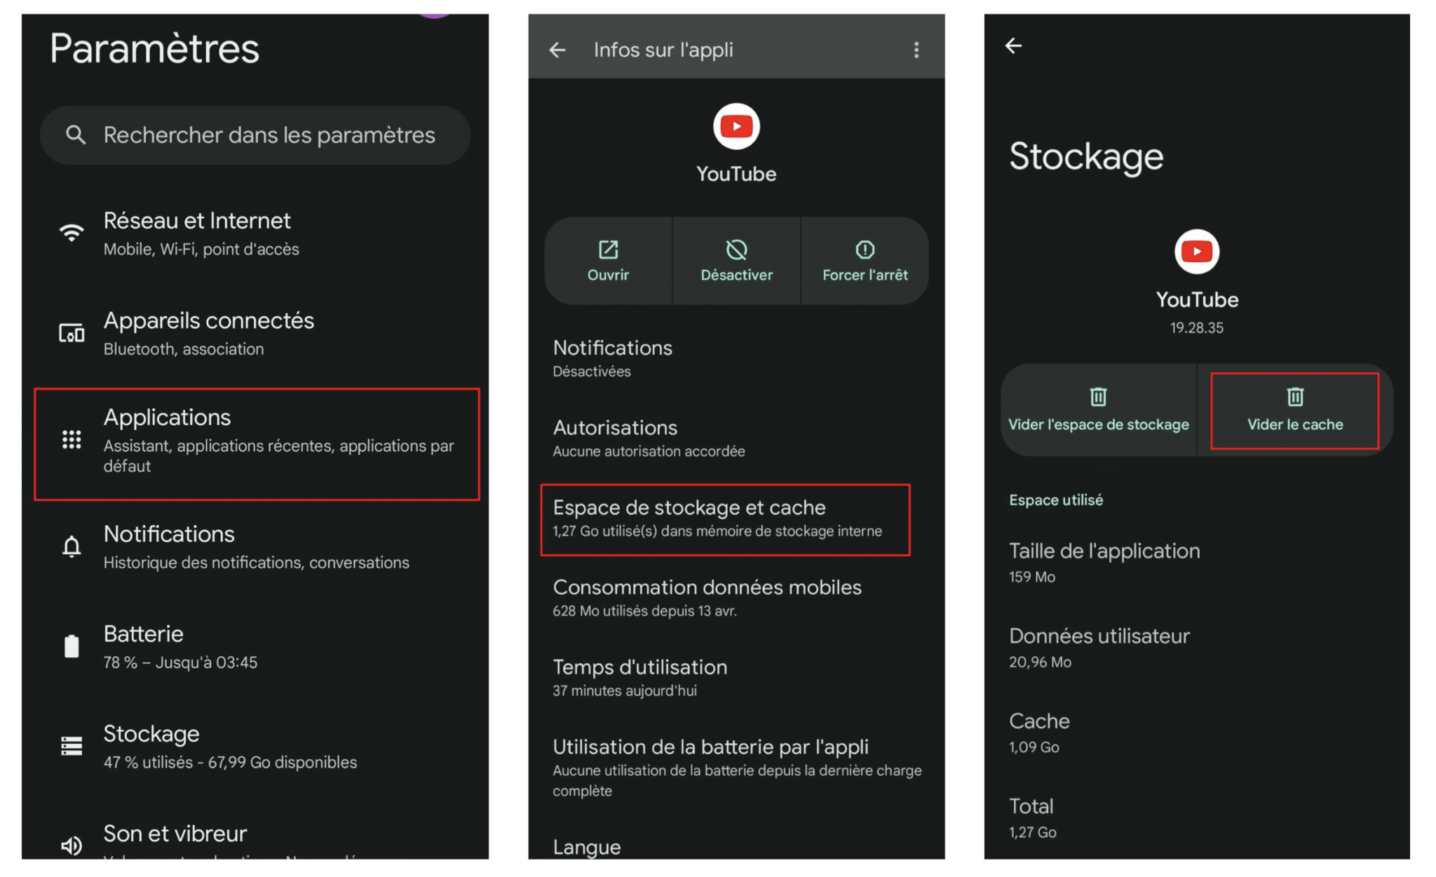Tap the Désactiver button label
Screen dimensions: 1436x877
tap(736, 276)
